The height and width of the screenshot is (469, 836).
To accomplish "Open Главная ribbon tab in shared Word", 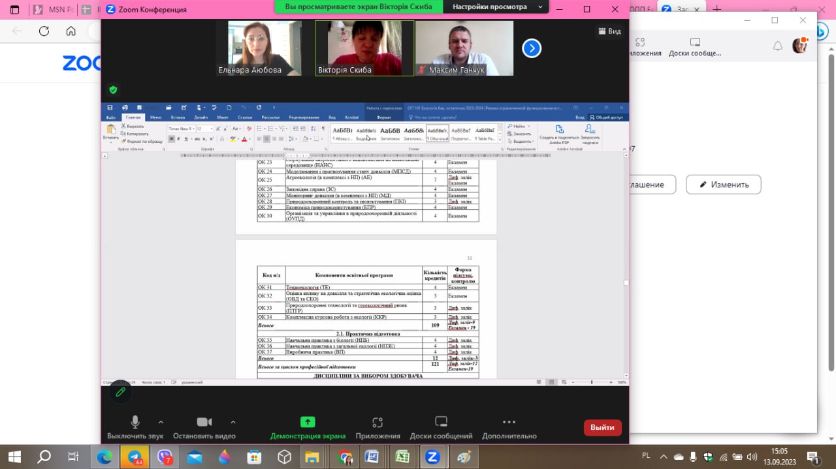I will coord(133,117).
